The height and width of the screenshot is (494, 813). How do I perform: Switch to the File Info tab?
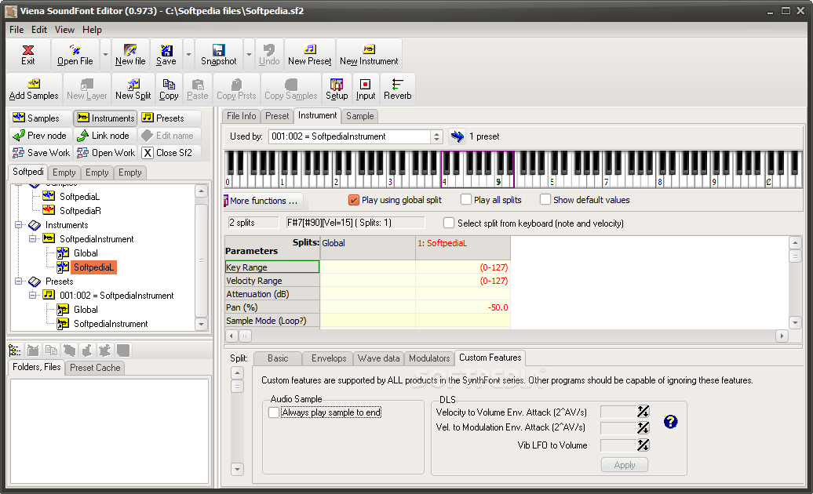click(241, 116)
